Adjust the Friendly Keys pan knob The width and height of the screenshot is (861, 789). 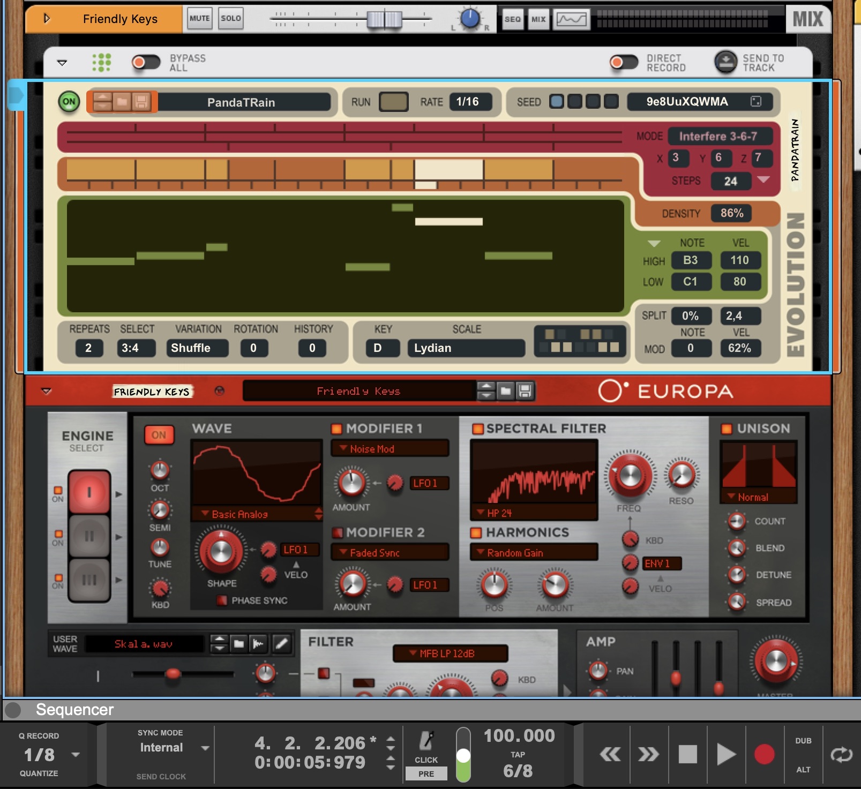click(x=470, y=19)
